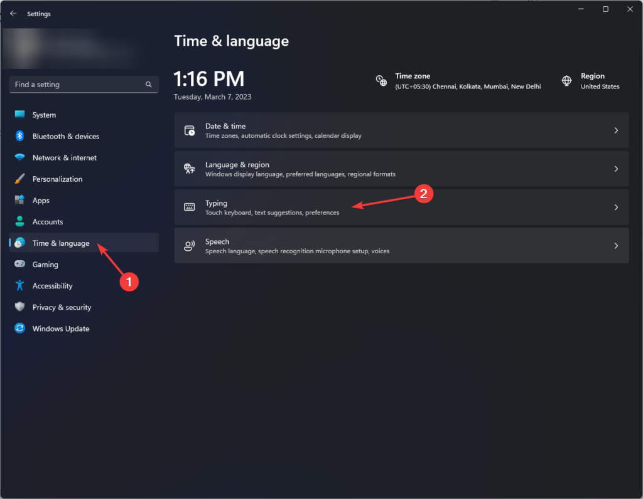Viewport: 643px width, 499px height.
Task: Click the Accessibility figure icon
Action: point(19,285)
